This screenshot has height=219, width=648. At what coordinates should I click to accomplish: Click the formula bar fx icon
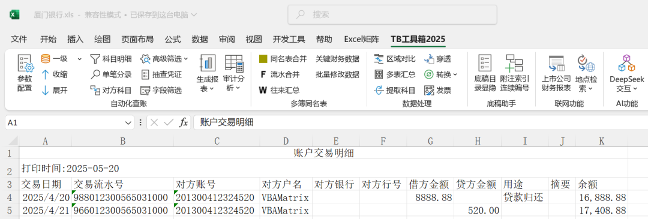pyautogui.click(x=183, y=122)
